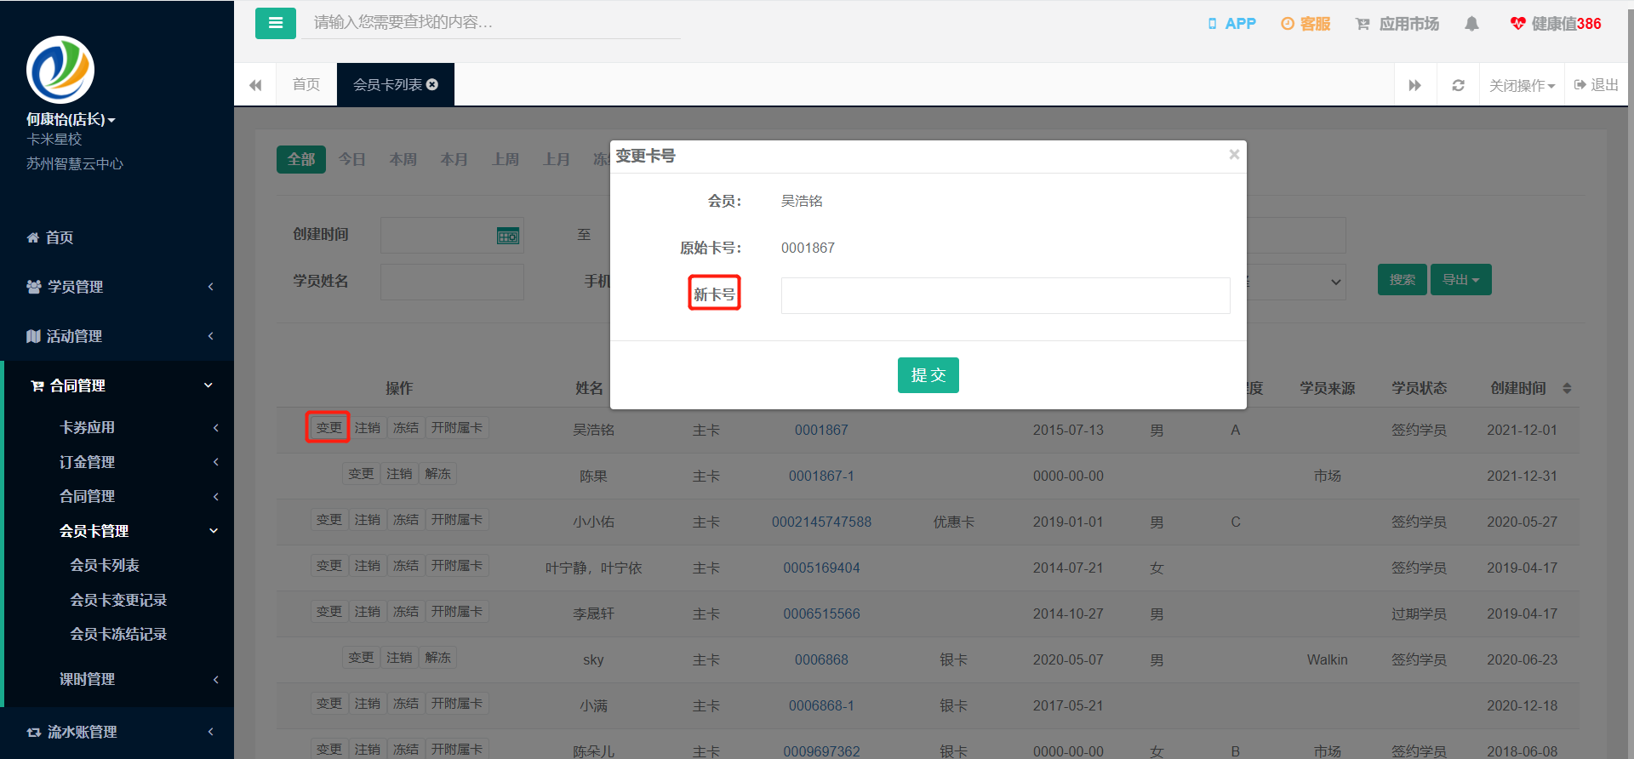Close the 变更卡号 dialog
The image size is (1634, 759).
tap(1234, 154)
